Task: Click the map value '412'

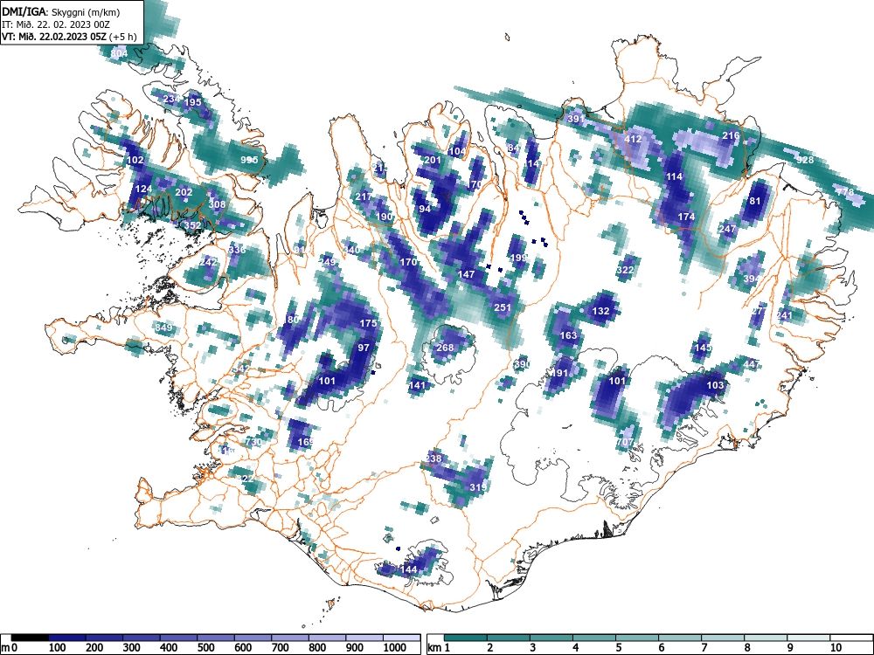Action: tap(633, 139)
